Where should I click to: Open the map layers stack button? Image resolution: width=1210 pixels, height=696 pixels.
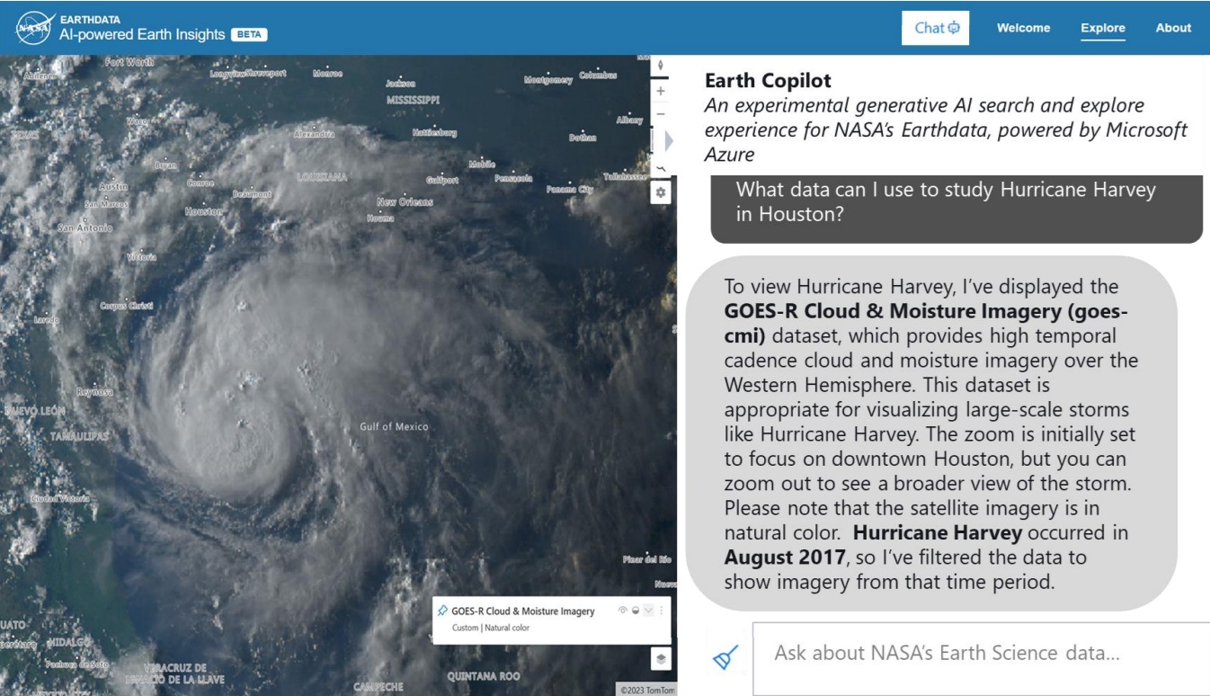click(661, 658)
